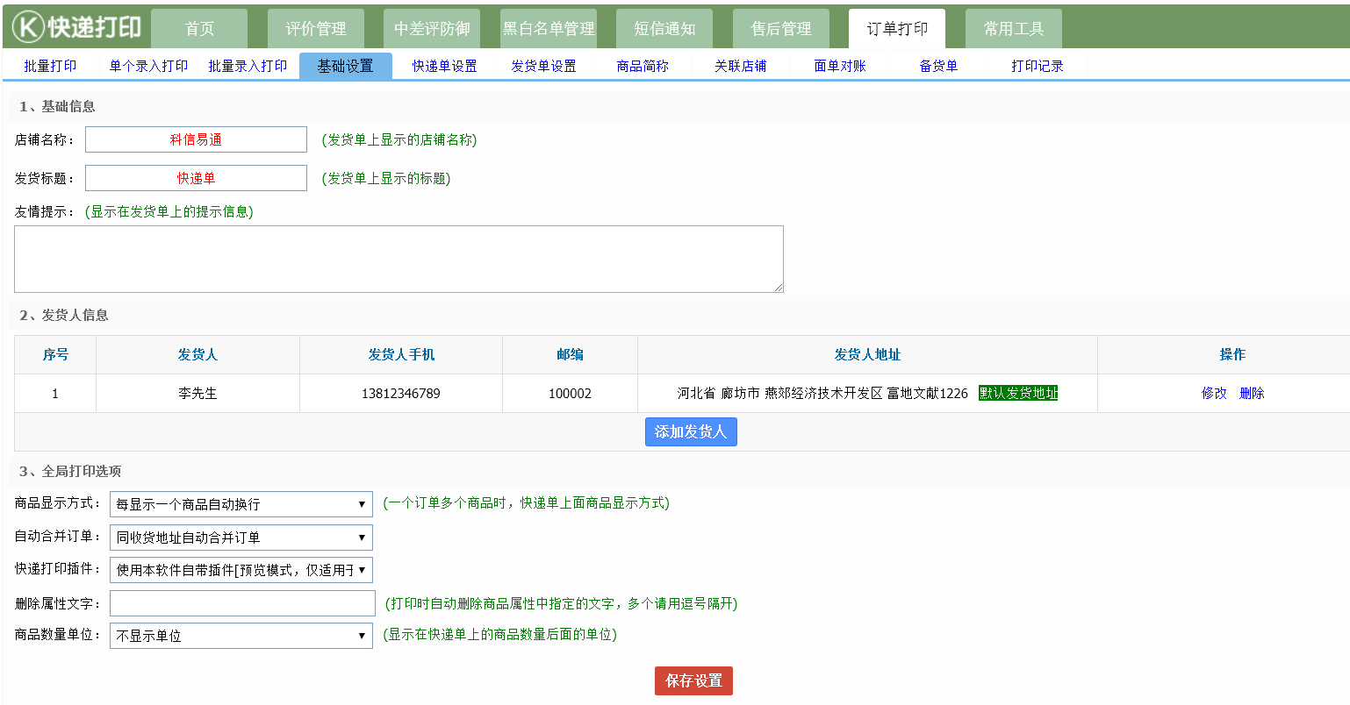
Task: Click 删除 link for 李先生
Action: [1252, 393]
